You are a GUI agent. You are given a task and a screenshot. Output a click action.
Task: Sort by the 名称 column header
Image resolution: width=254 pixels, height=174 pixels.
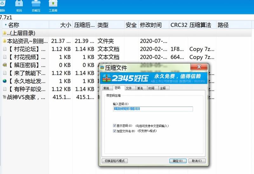coord(26,25)
